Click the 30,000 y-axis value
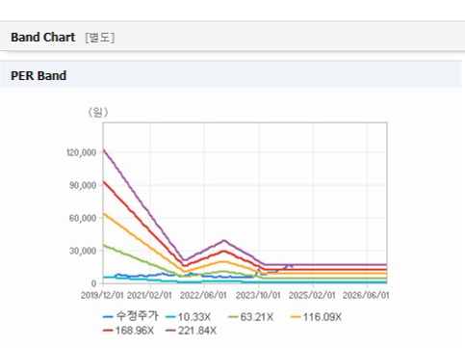Image resolution: width=465 pixels, height=348 pixels. [83, 251]
